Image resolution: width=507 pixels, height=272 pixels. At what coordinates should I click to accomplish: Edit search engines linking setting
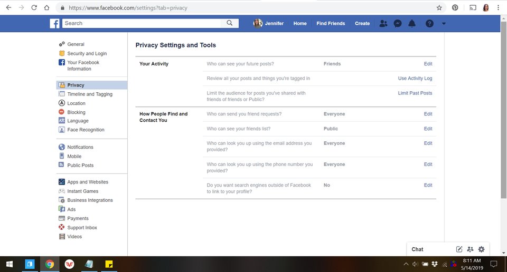[x=428, y=185]
